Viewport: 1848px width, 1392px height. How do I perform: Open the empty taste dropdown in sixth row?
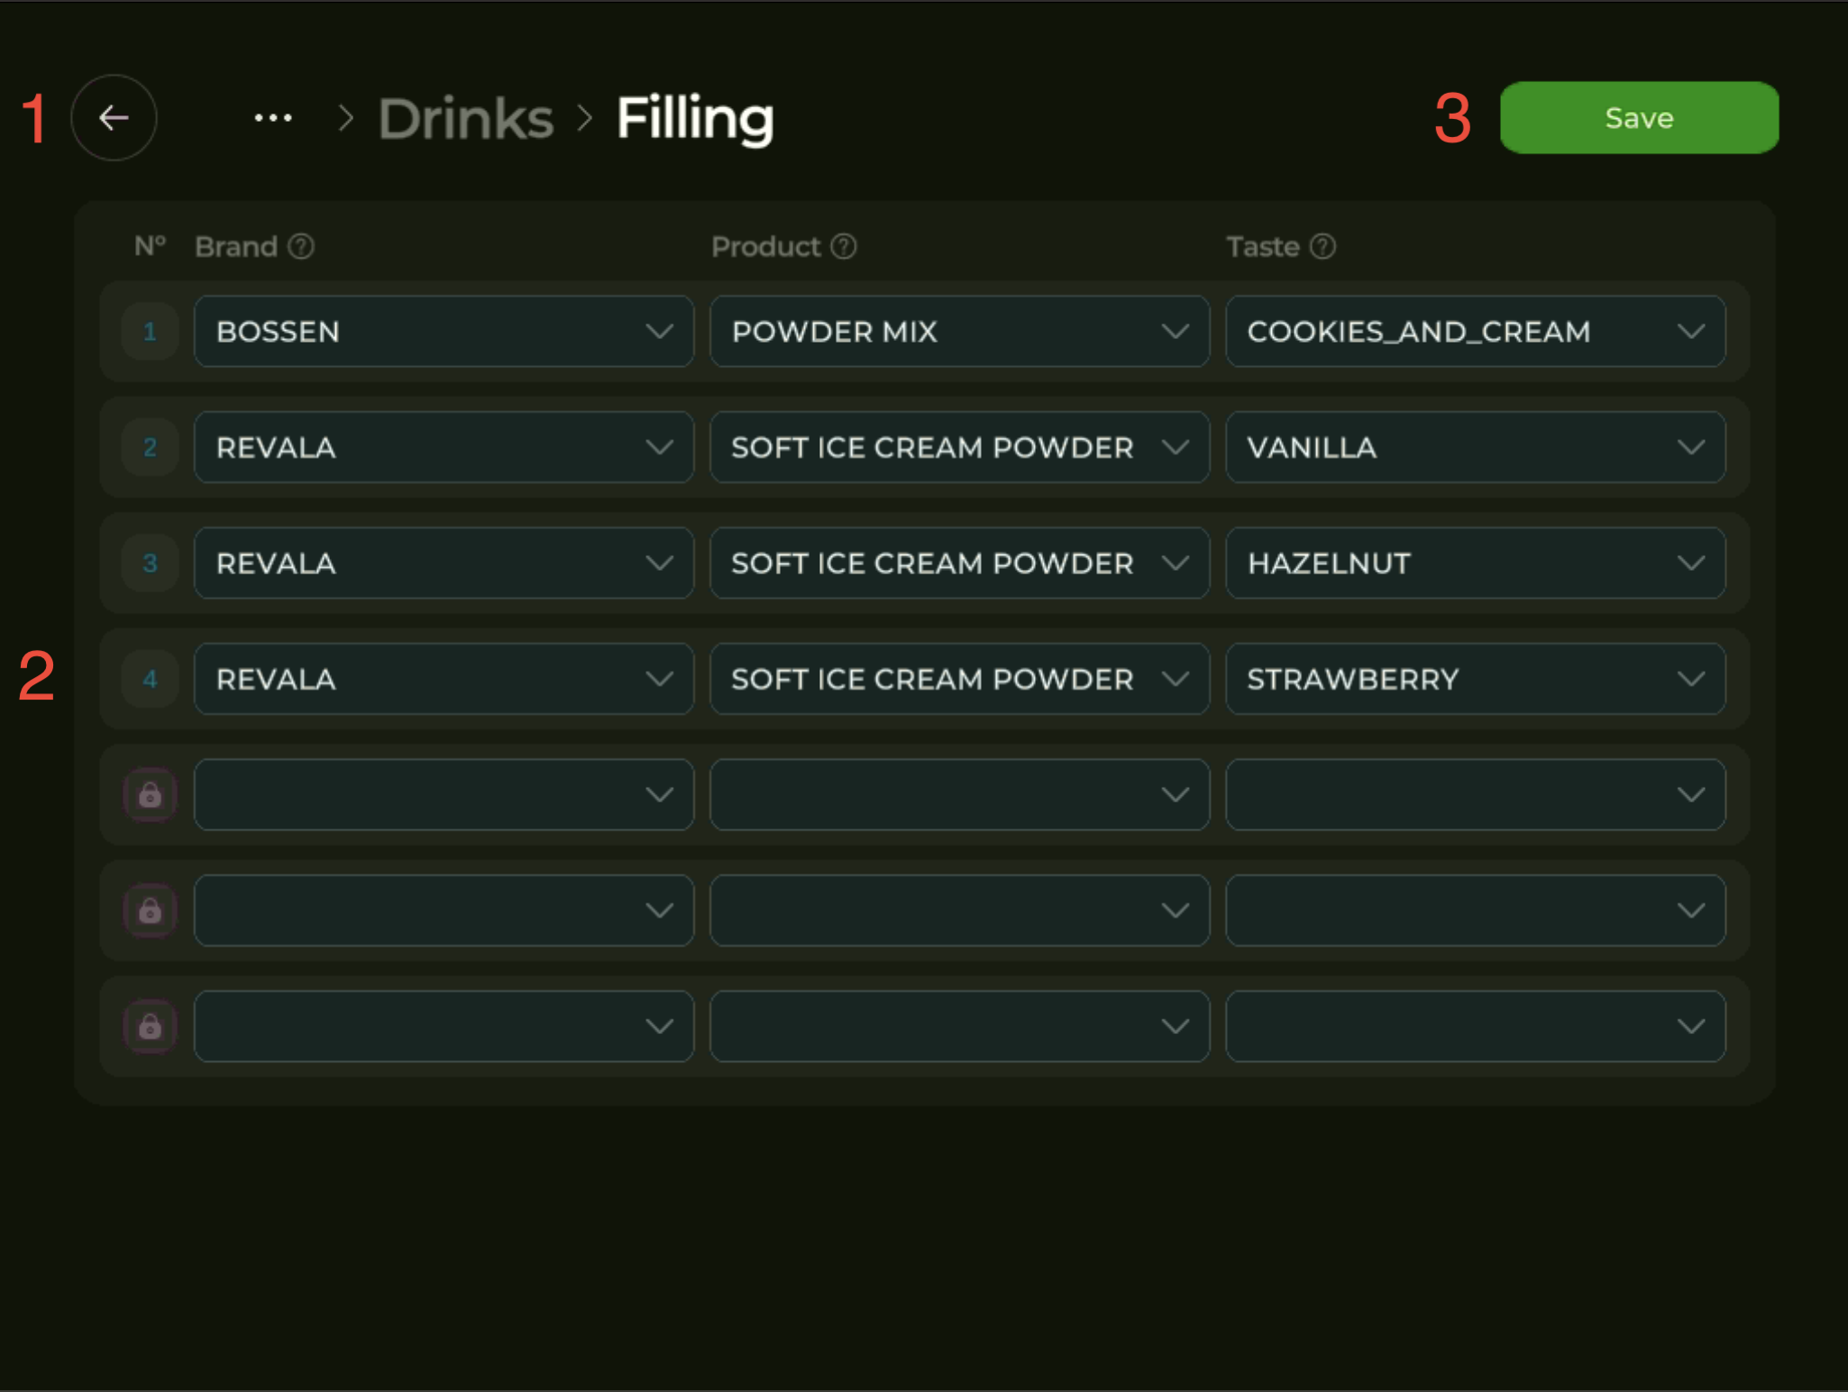tap(1476, 911)
